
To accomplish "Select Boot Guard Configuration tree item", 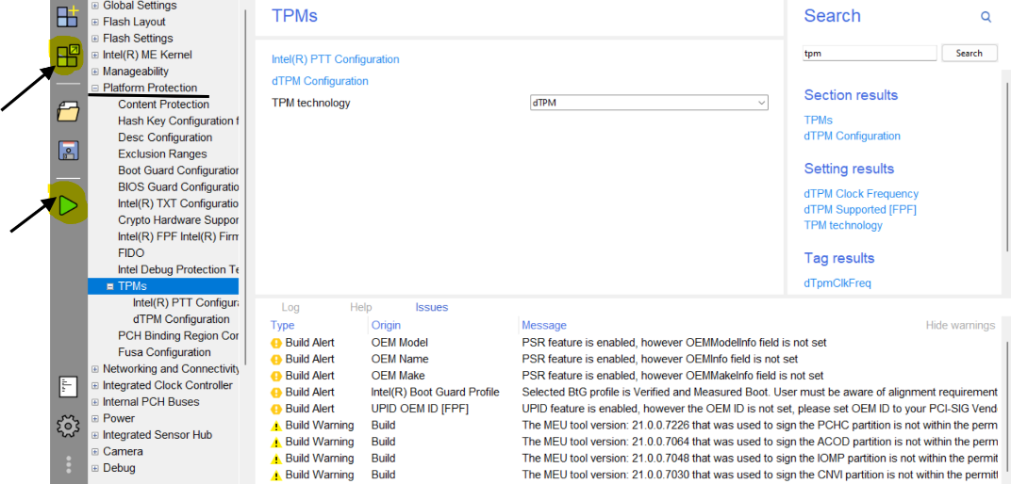I will [x=177, y=170].
